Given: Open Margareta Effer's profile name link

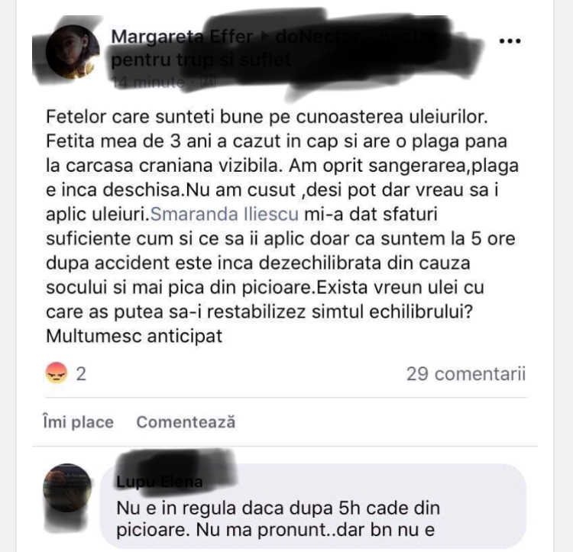Looking at the screenshot, I should 182,37.
